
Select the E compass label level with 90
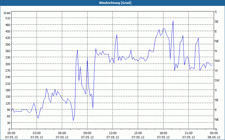[216, 110]
